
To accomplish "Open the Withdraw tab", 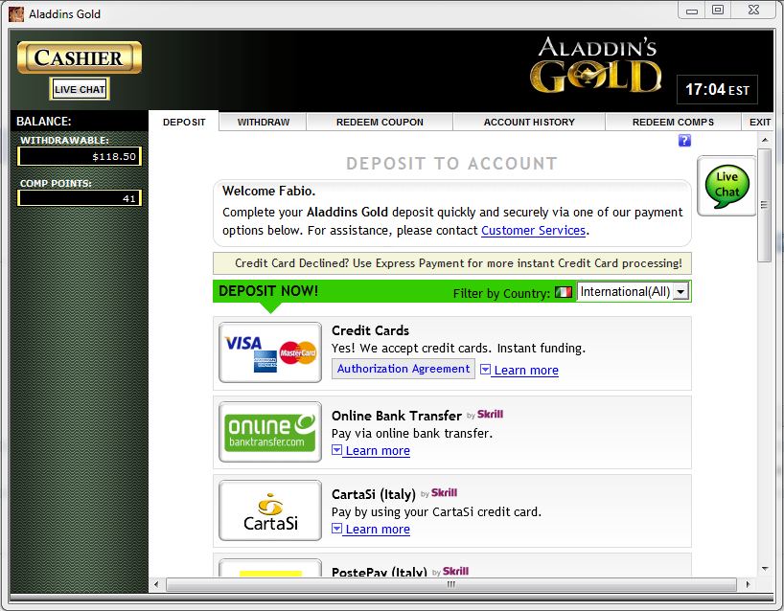I will click(x=263, y=122).
